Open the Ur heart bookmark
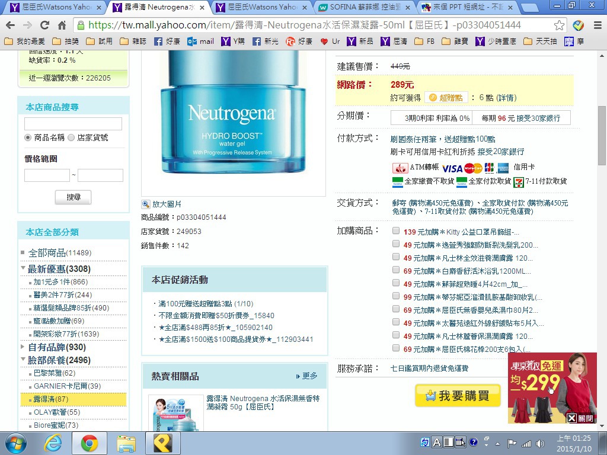 coord(330,41)
